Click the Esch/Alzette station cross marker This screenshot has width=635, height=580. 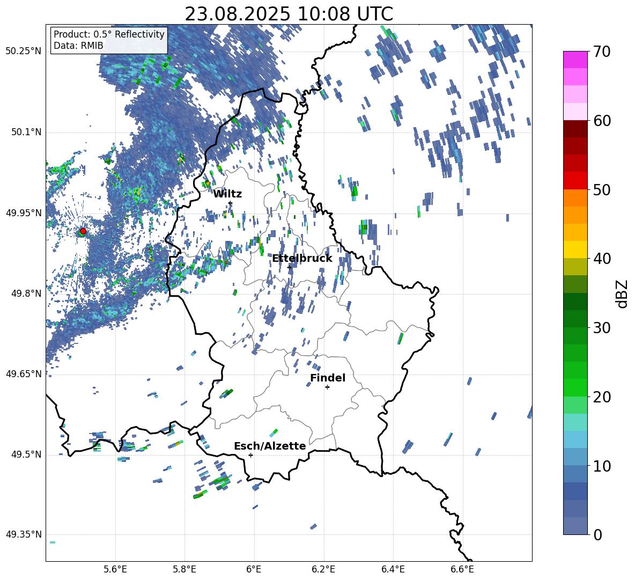(x=250, y=455)
